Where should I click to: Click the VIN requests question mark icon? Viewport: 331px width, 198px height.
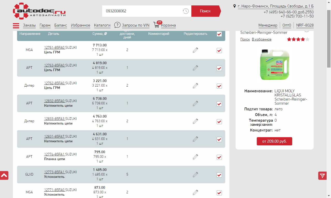point(117,25)
